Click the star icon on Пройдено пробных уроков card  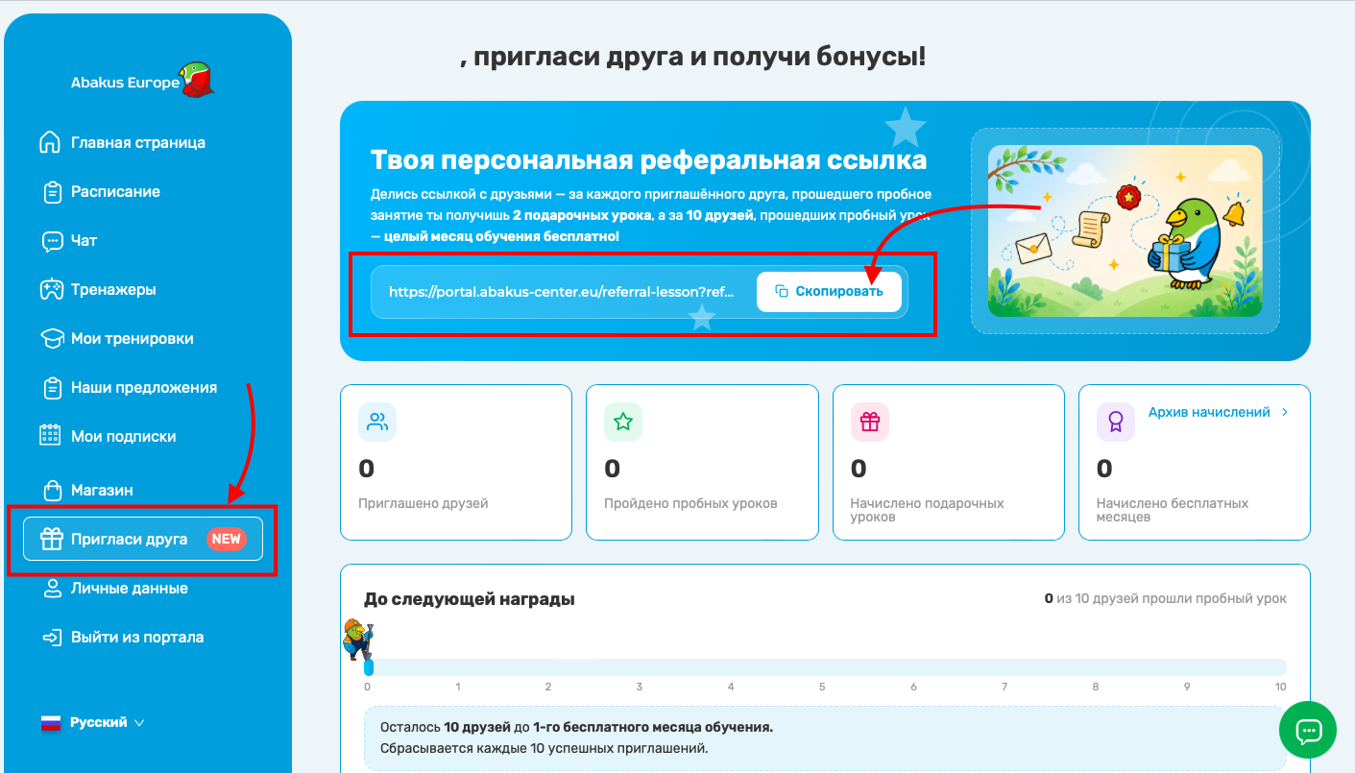coord(623,422)
